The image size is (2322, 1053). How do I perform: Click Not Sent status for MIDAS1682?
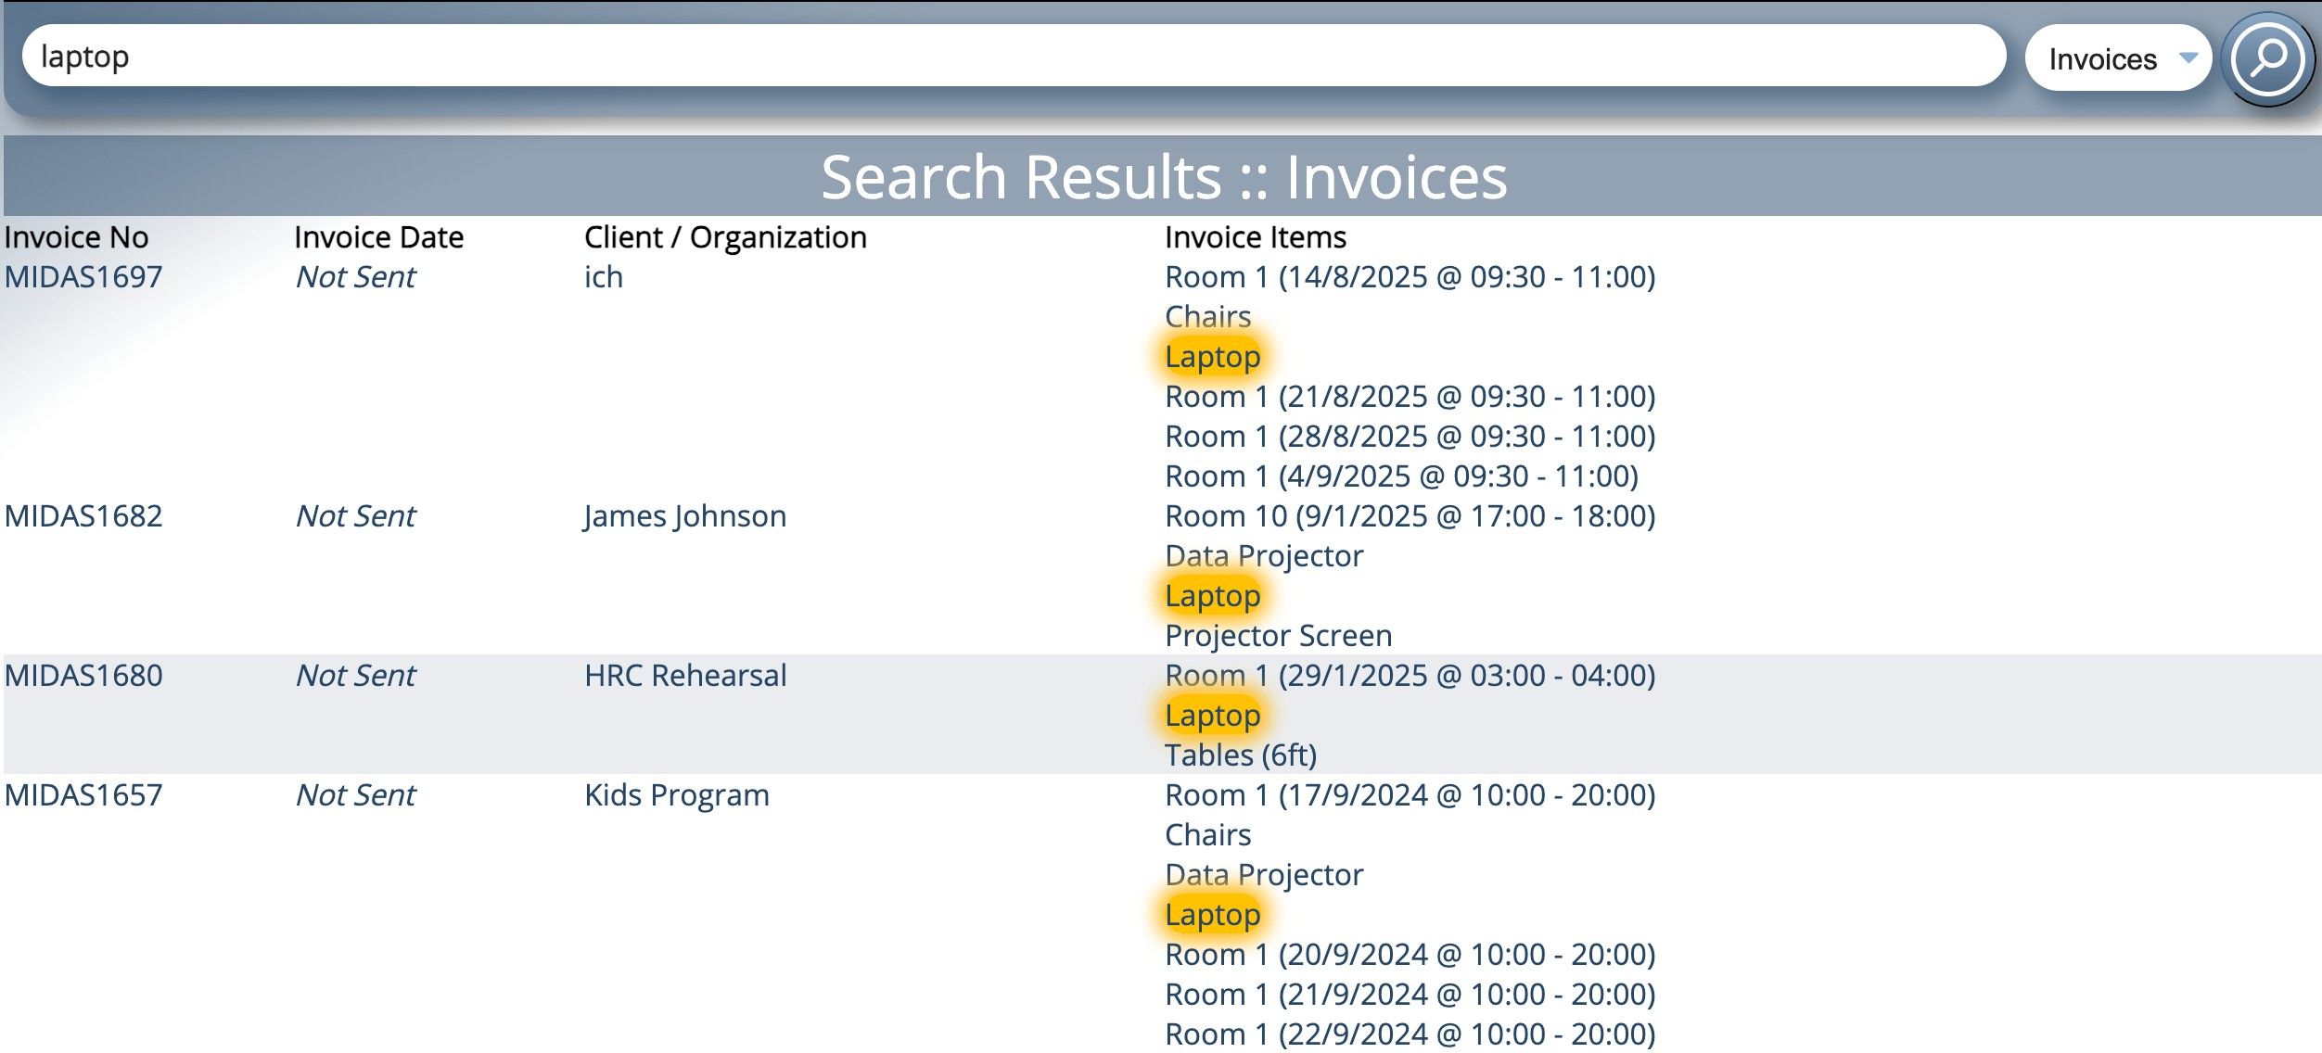point(355,516)
